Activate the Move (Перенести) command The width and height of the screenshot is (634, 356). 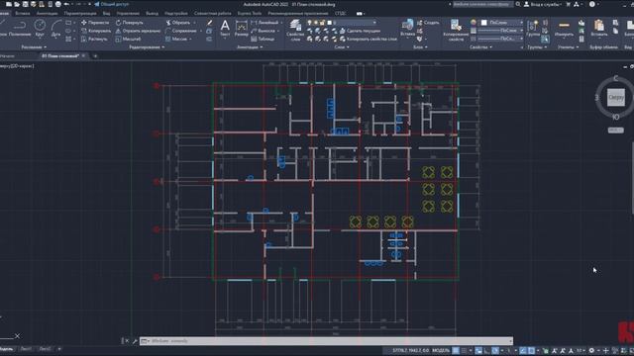tap(95, 23)
